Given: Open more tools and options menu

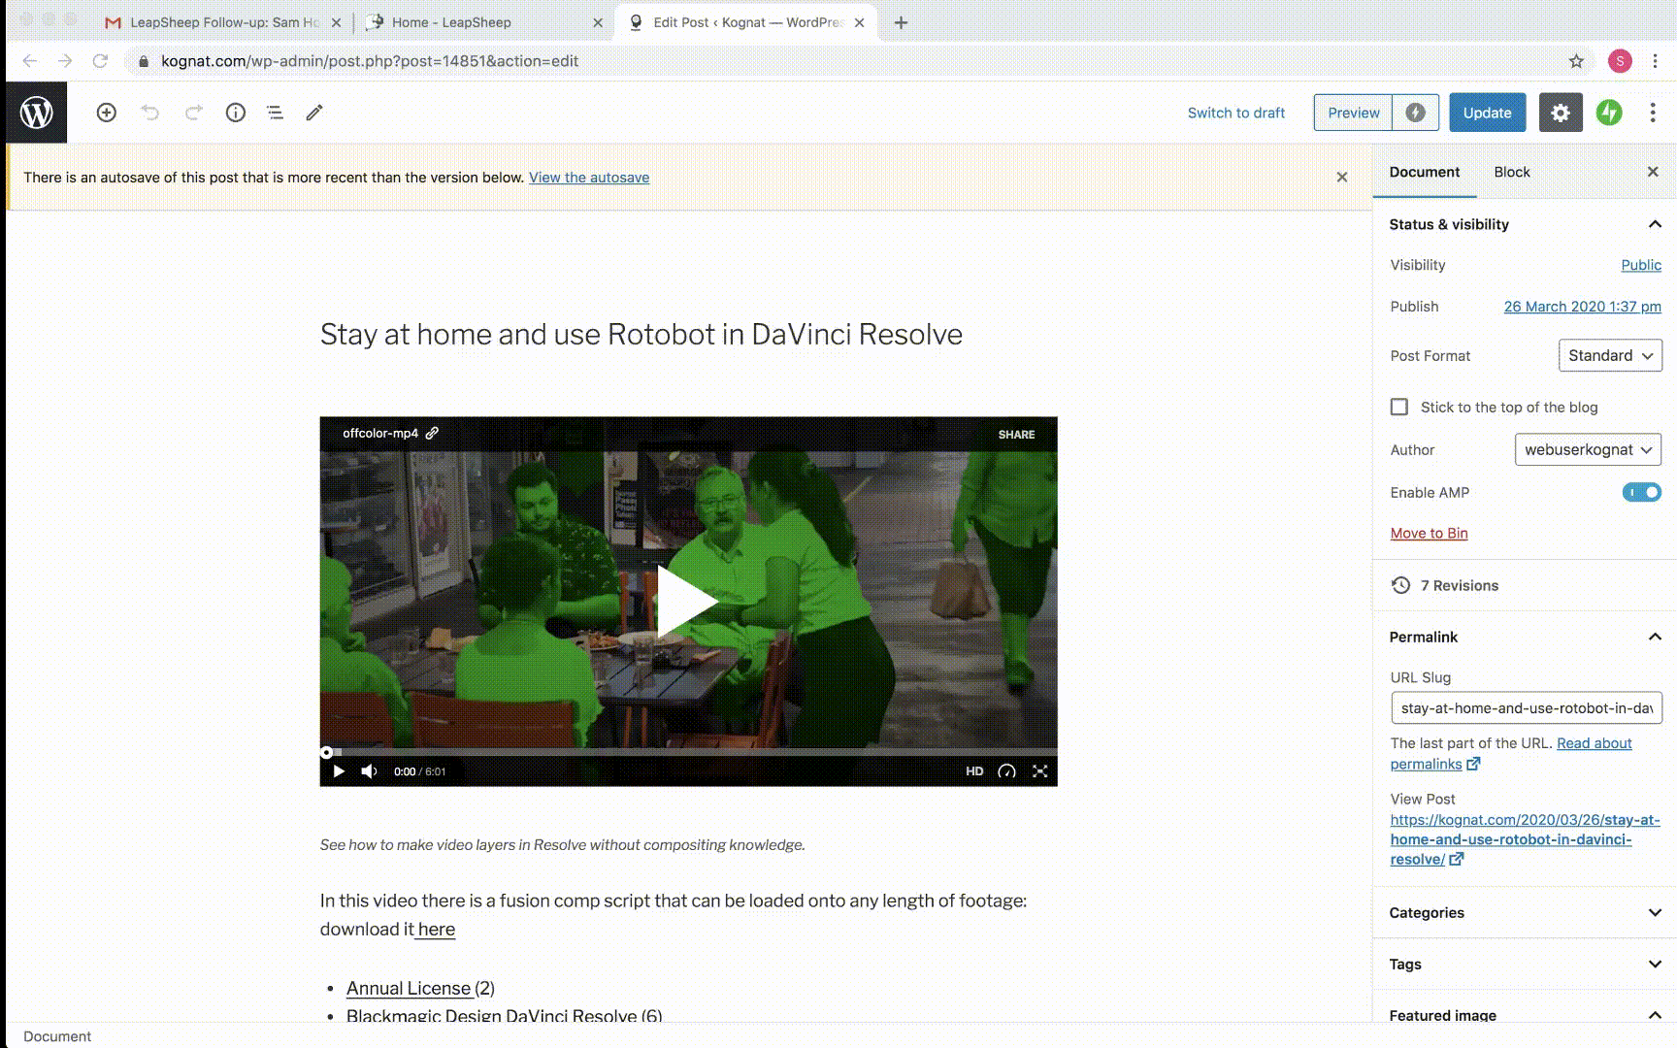Looking at the screenshot, I should pyautogui.click(x=1653, y=113).
